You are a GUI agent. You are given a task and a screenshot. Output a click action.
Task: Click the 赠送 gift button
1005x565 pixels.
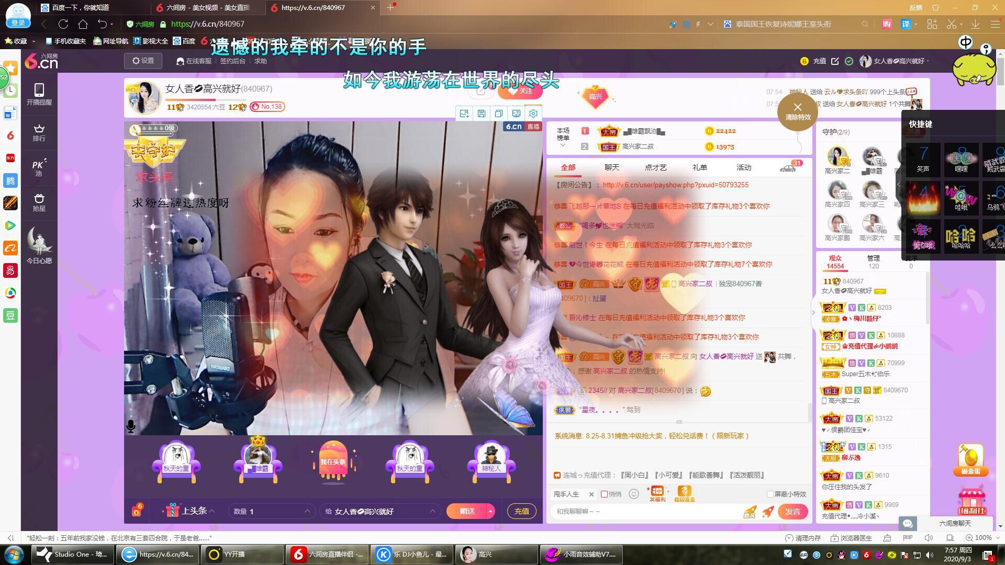pos(467,511)
